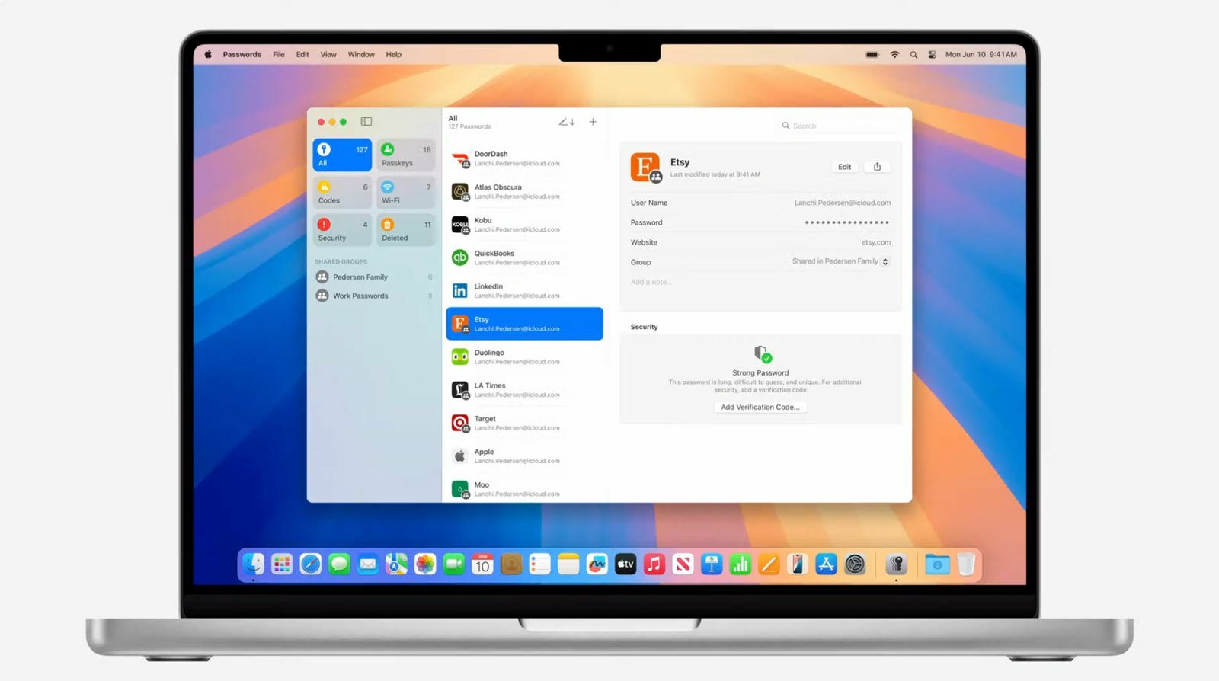This screenshot has height=681, width=1219.
Task: Open the Codes category tile
Action: coord(342,192)
